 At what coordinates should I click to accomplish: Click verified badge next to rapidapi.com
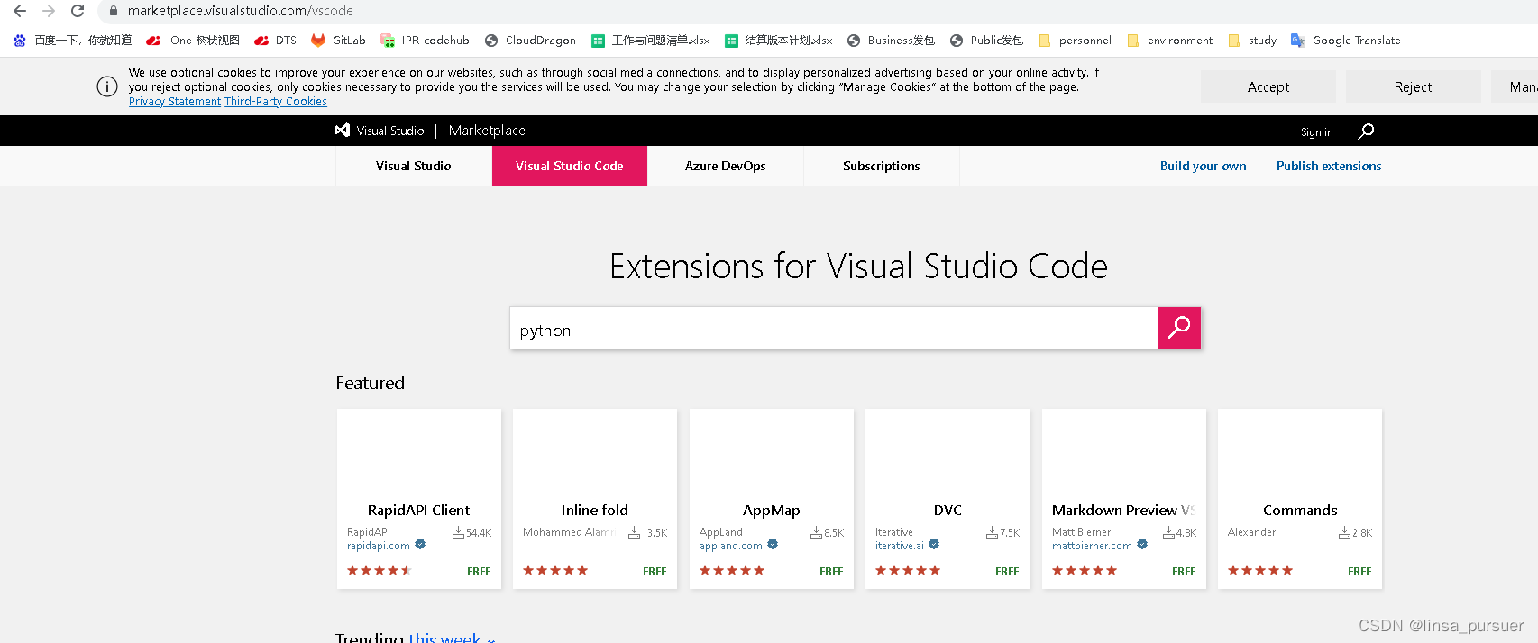420,544
